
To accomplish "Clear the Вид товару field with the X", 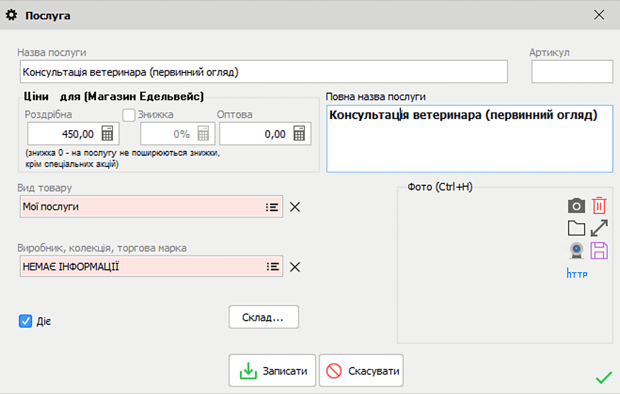I will point(295,206).
